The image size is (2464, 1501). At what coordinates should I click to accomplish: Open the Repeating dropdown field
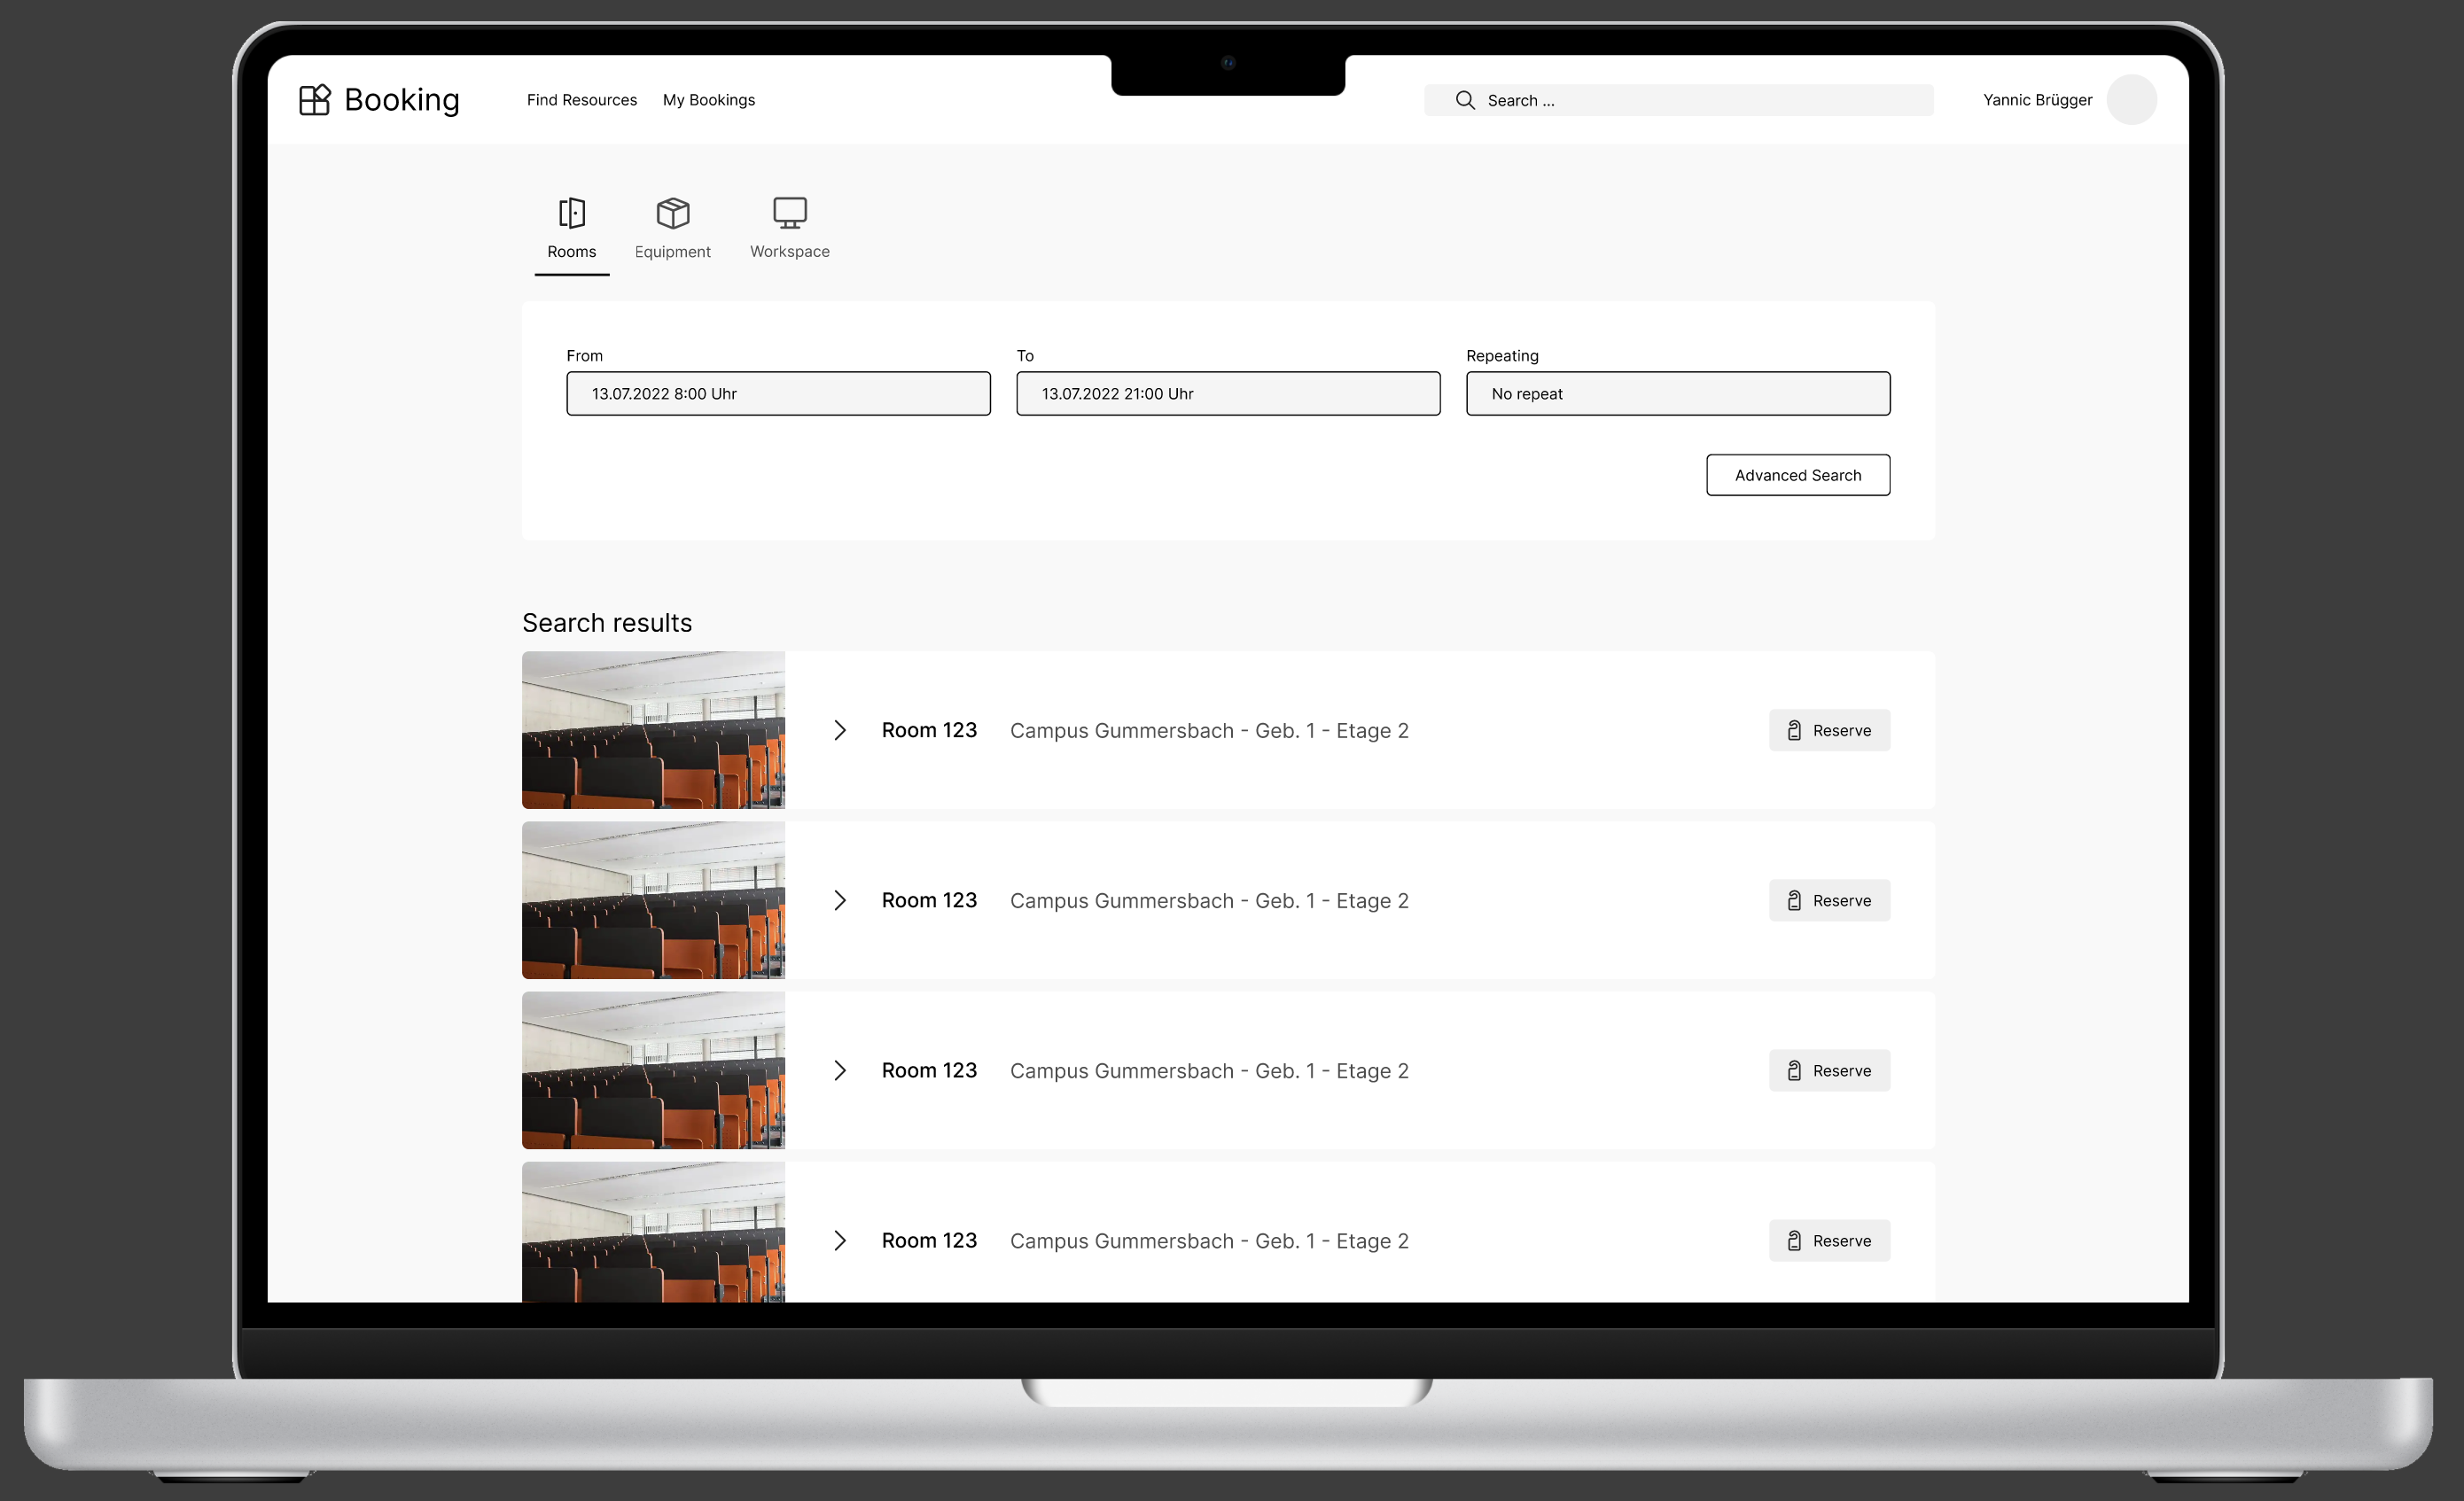point(1679,393)
